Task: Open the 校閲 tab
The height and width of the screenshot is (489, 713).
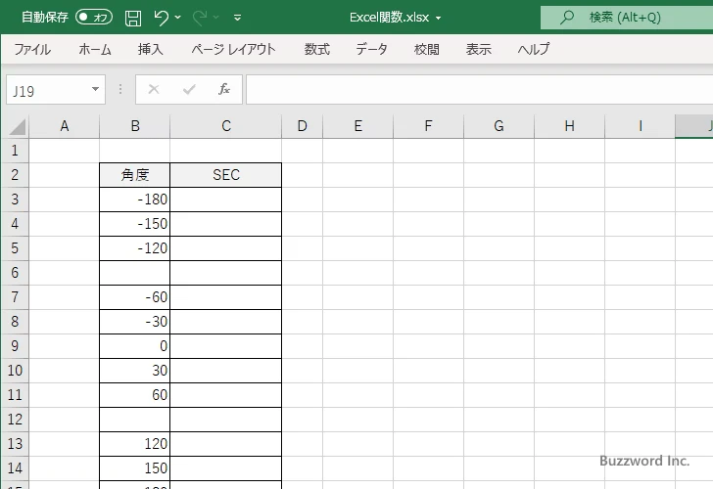Action: 427,49
